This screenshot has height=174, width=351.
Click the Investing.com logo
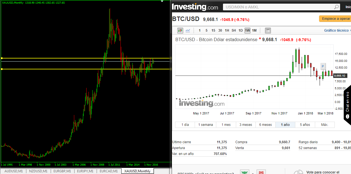point(195,7)
